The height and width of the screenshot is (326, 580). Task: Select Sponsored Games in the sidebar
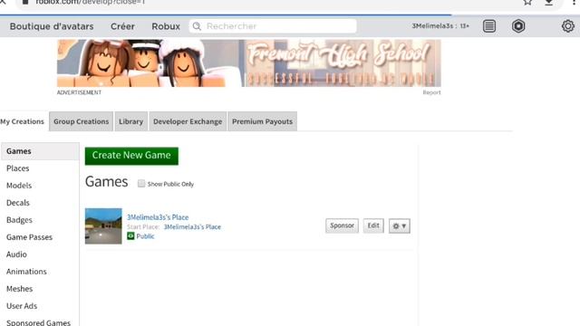pos(38,322)
